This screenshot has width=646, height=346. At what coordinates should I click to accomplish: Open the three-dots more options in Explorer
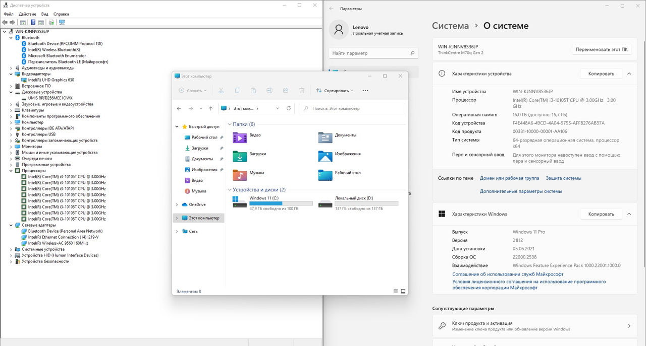pos(365,91)
